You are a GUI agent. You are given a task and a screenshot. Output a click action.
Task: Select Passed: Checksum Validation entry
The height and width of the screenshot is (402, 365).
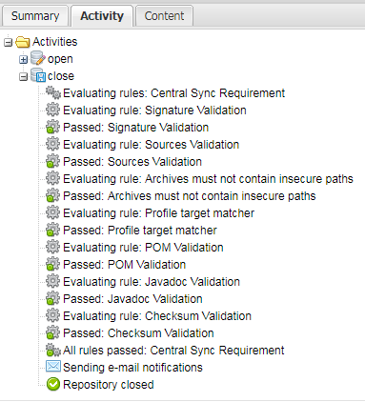(138, 333)
